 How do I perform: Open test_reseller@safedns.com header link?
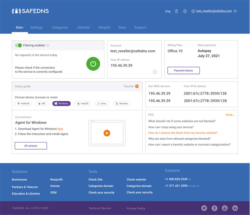[x=214, y=11]
